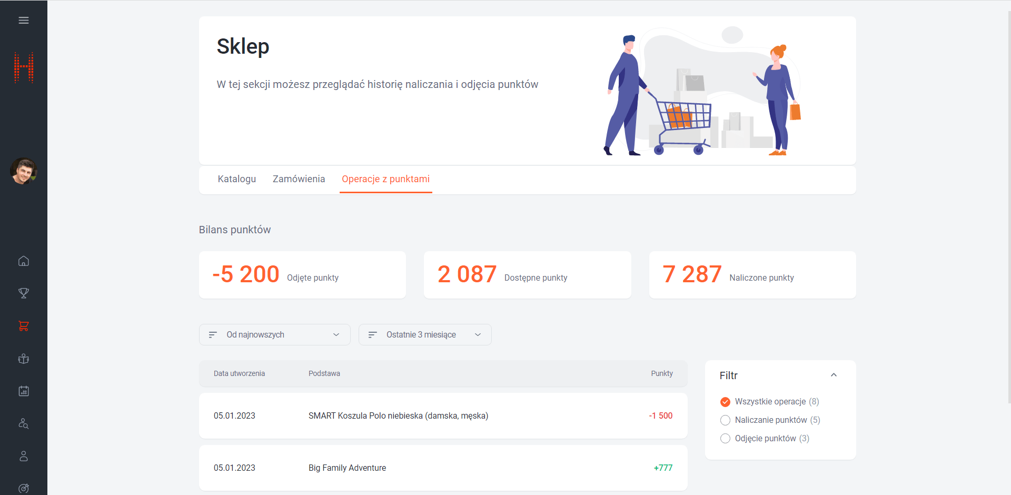Click the Operacje z punktami tab

385,179
